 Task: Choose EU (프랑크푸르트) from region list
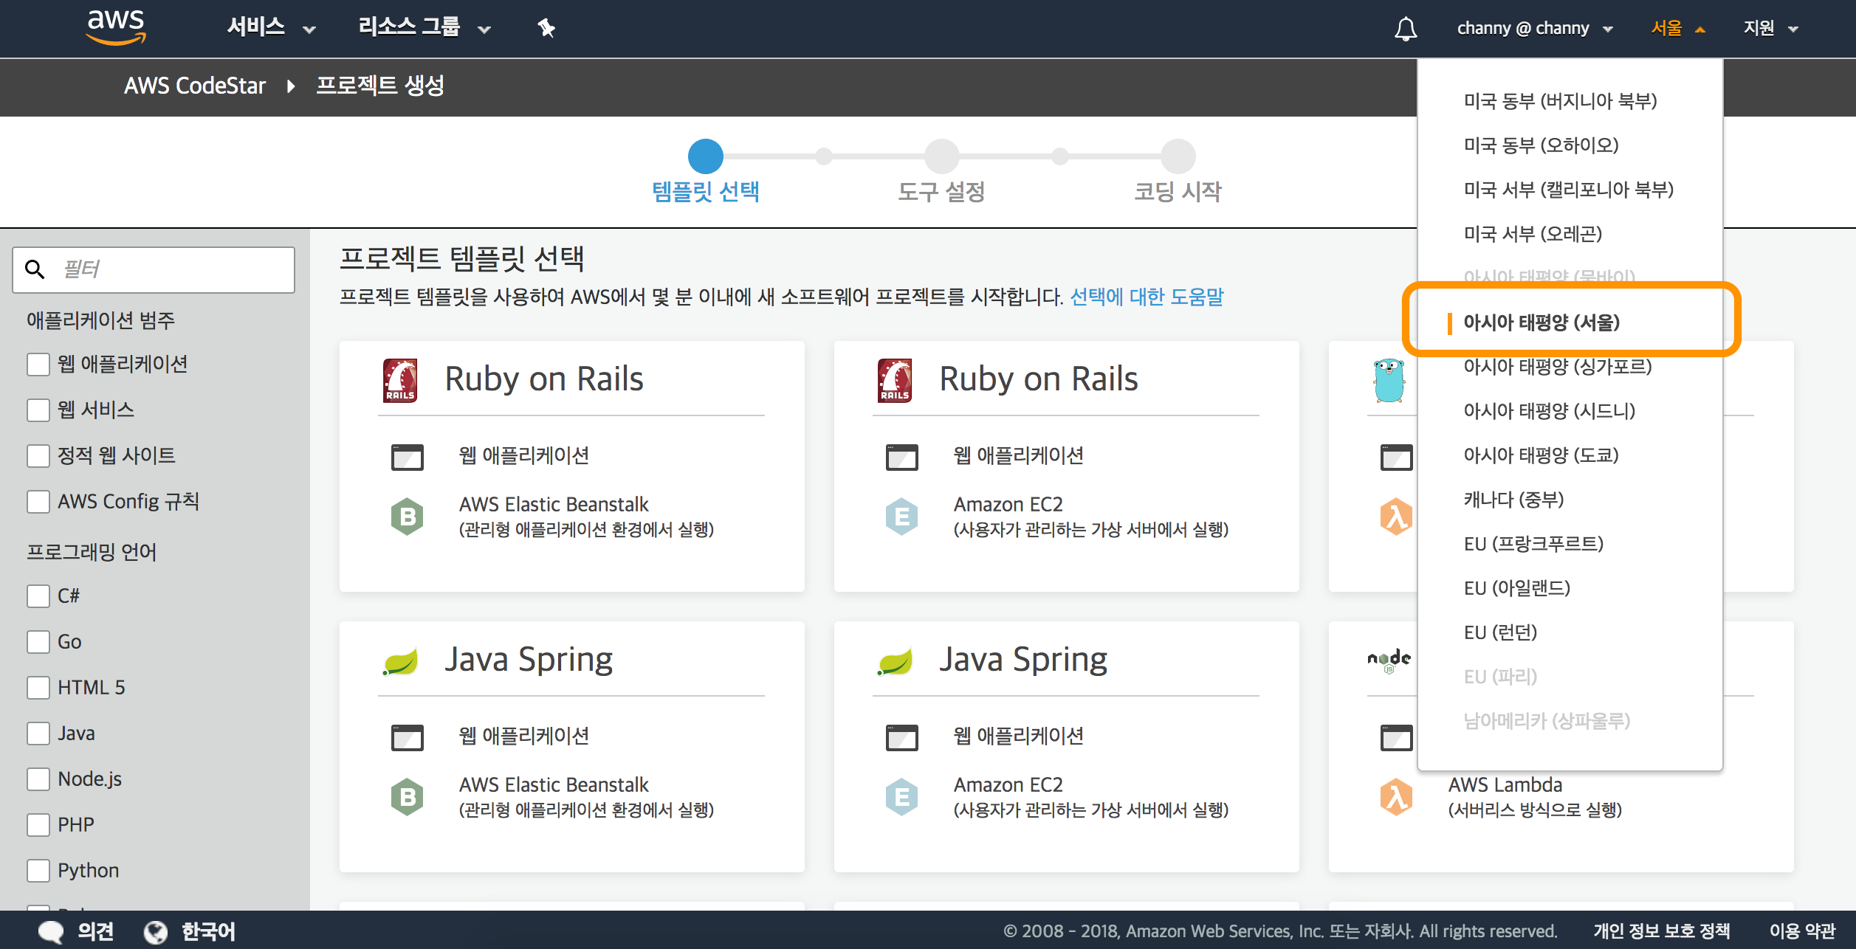coord(1533,544)
